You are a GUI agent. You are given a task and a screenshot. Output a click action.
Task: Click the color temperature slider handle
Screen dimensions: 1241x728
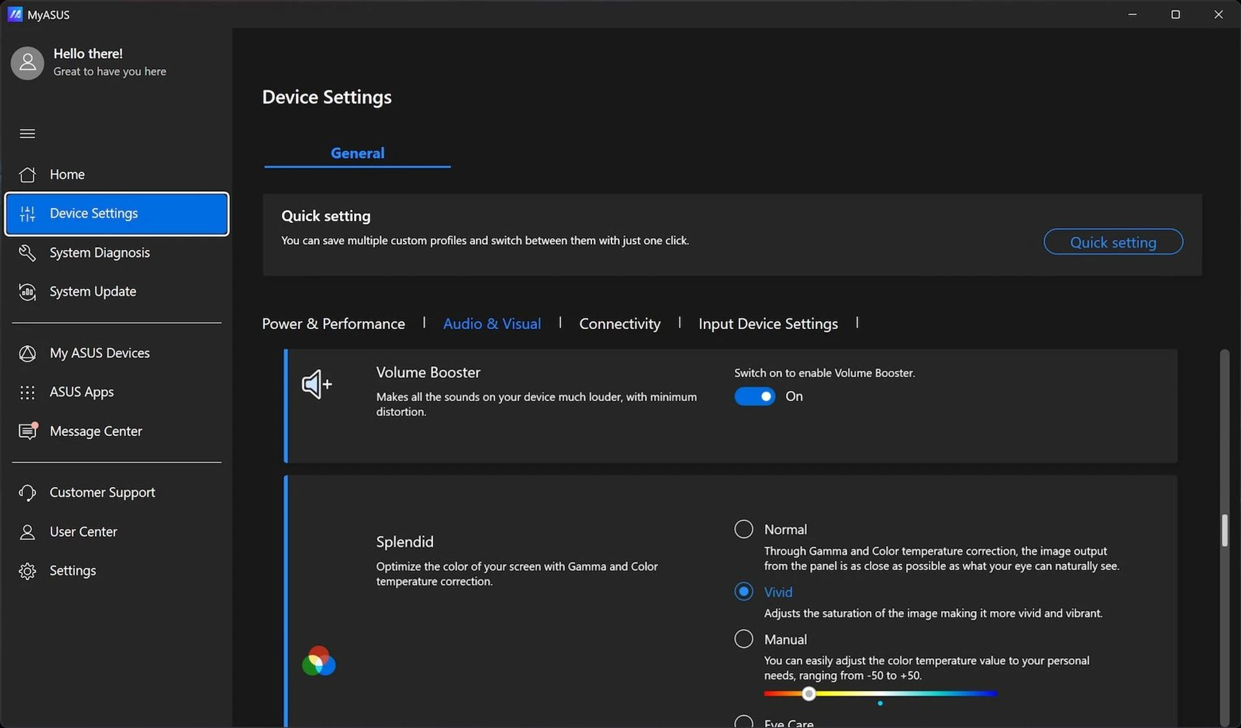click(x=809, y=694)
